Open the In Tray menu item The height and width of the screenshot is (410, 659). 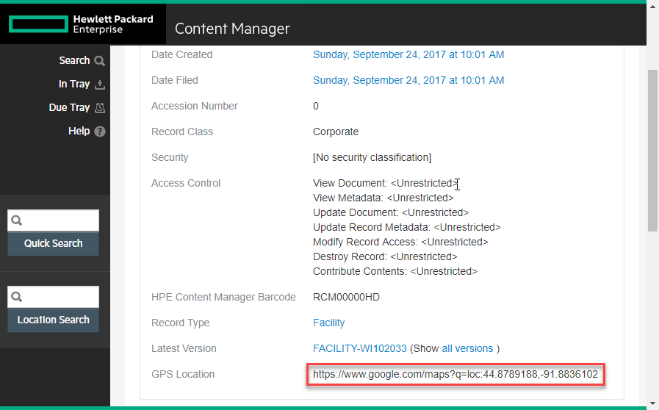point(74,84)
